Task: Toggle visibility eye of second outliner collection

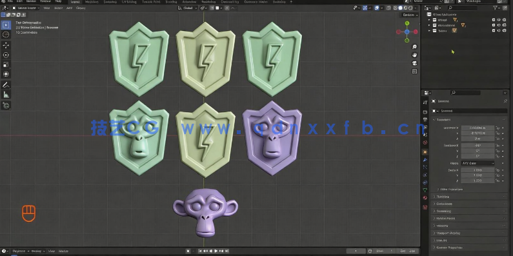Action: pyautogui.click(x=499, y=25)
